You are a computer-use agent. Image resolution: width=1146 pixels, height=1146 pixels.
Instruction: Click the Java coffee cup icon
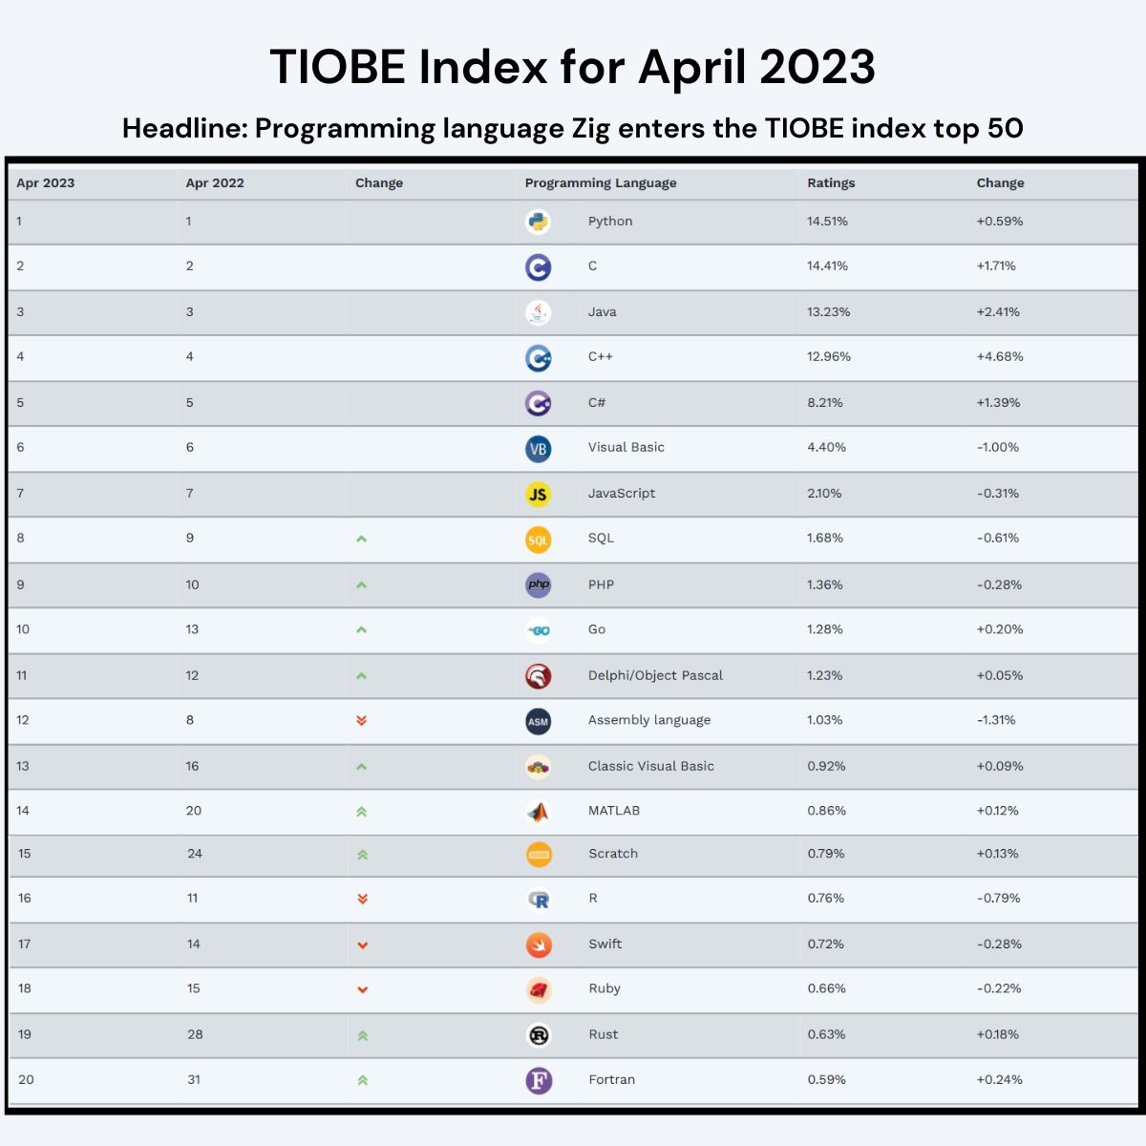click(x=538, y=312)
